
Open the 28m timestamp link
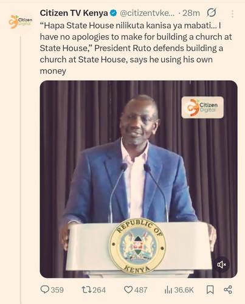(x=191, y=13)
